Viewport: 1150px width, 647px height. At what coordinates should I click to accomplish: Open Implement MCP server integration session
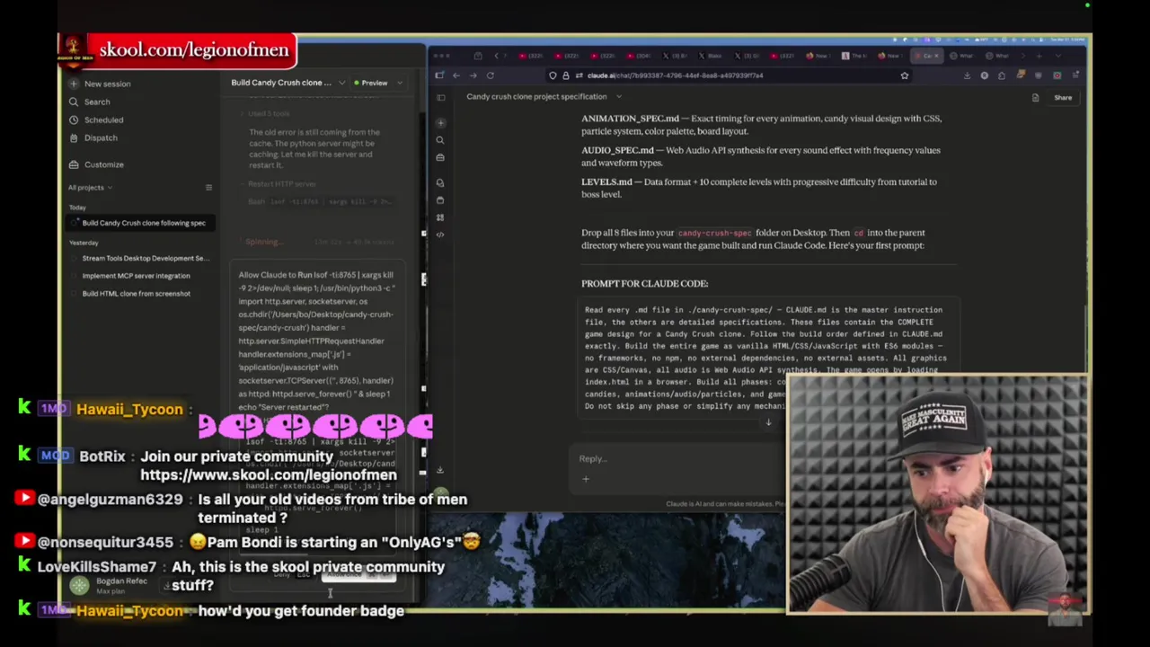point(136,276)
